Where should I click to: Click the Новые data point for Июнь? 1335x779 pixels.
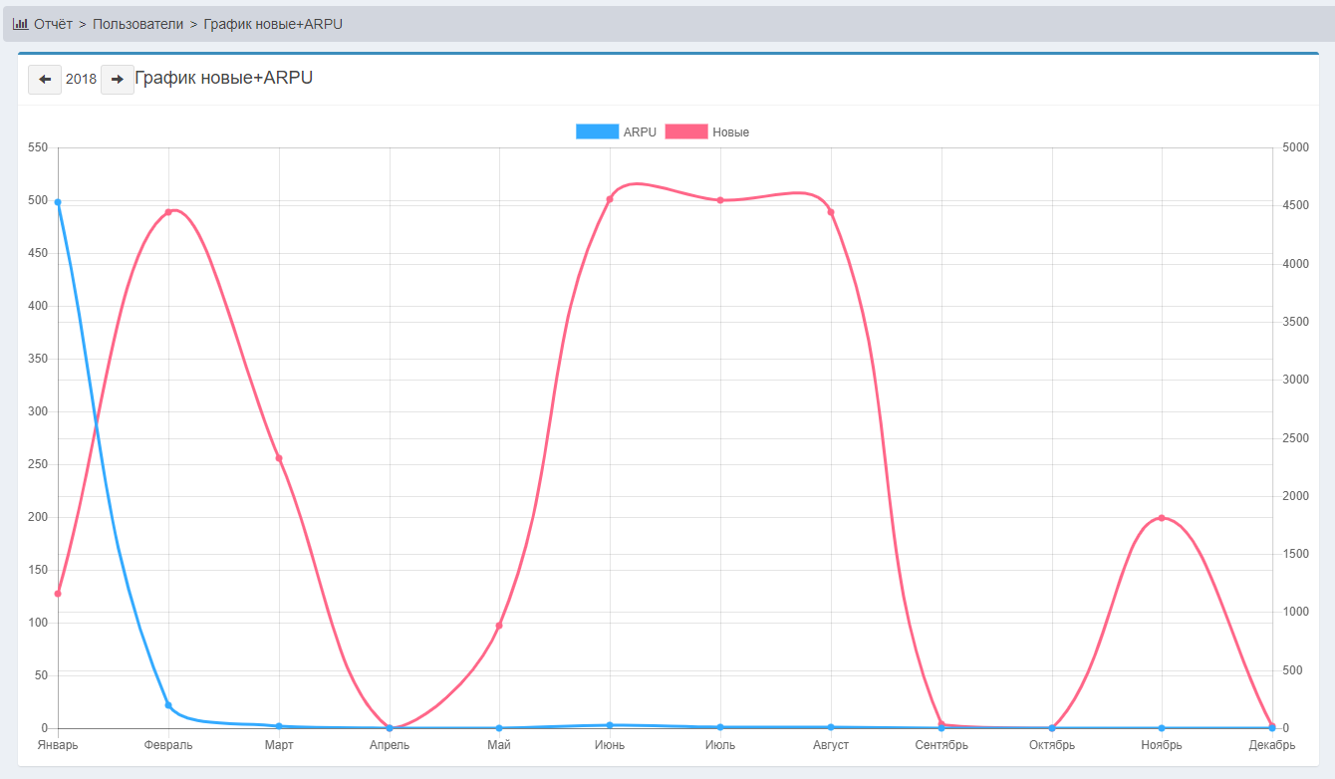pyautogui.click(x=610, y=199)
